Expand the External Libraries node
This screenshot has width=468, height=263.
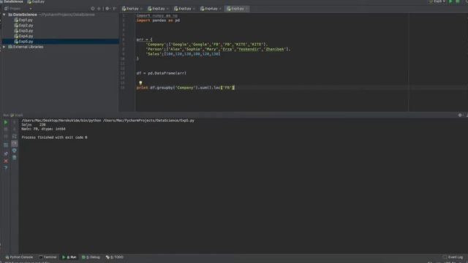[4, 47]
